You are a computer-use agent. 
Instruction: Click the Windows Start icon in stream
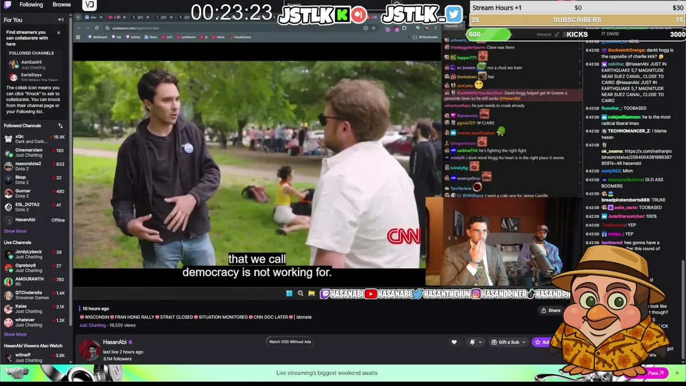coord(289,293)
